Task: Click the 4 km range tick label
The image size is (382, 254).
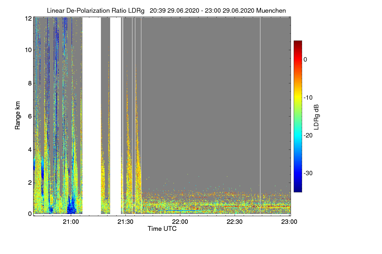Action: [x=29, y=149]
